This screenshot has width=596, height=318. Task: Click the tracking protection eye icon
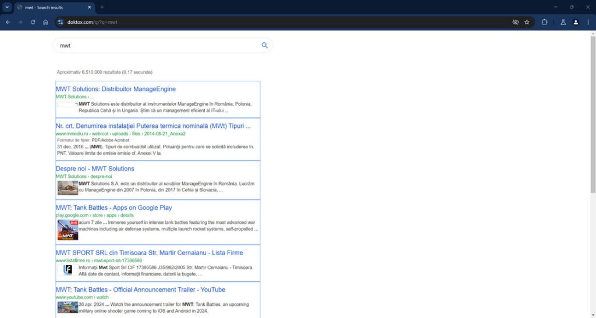(516, 23)
